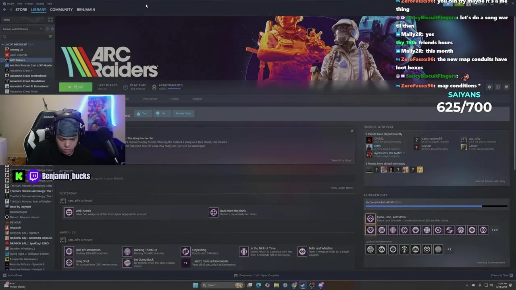Open the Support tab for ARC Raiders
This screenshot has height=290, width=516.
pyautogui.click(x=197, y=99)
